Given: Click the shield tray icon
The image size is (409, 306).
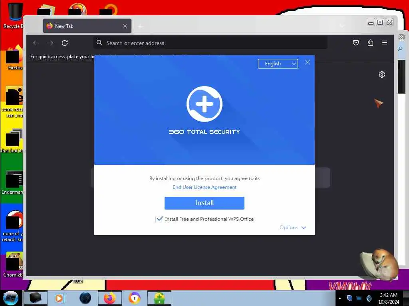Looking at the screenshot, I should pyautogui.click(x=349, y=298).
